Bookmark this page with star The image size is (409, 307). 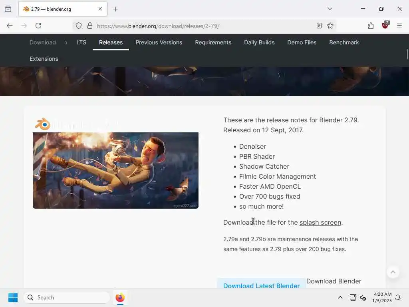click(x=330, y=26)
